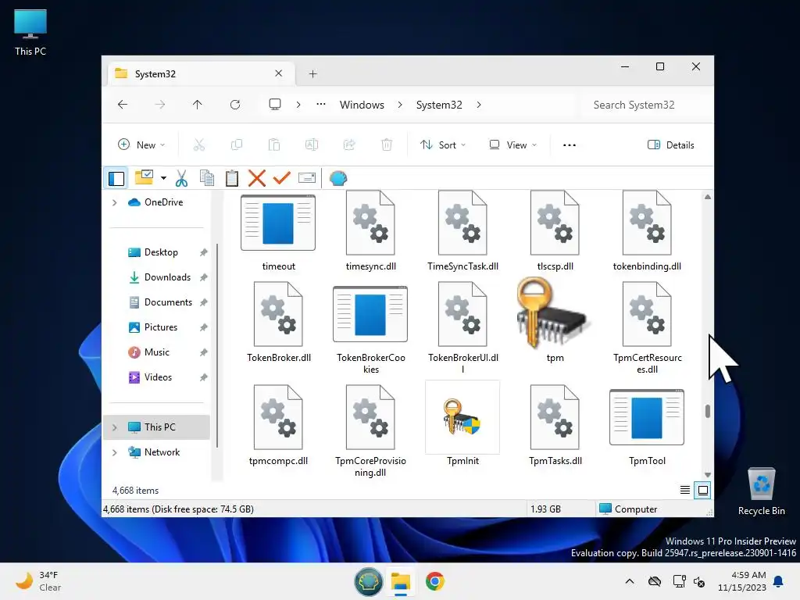Go up one folder level

click(198, 105)
